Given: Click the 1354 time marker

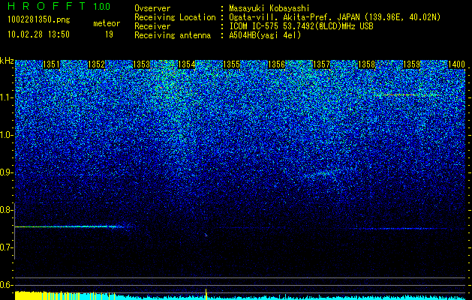Looking at the screenshot, I should tap(186, 64).
